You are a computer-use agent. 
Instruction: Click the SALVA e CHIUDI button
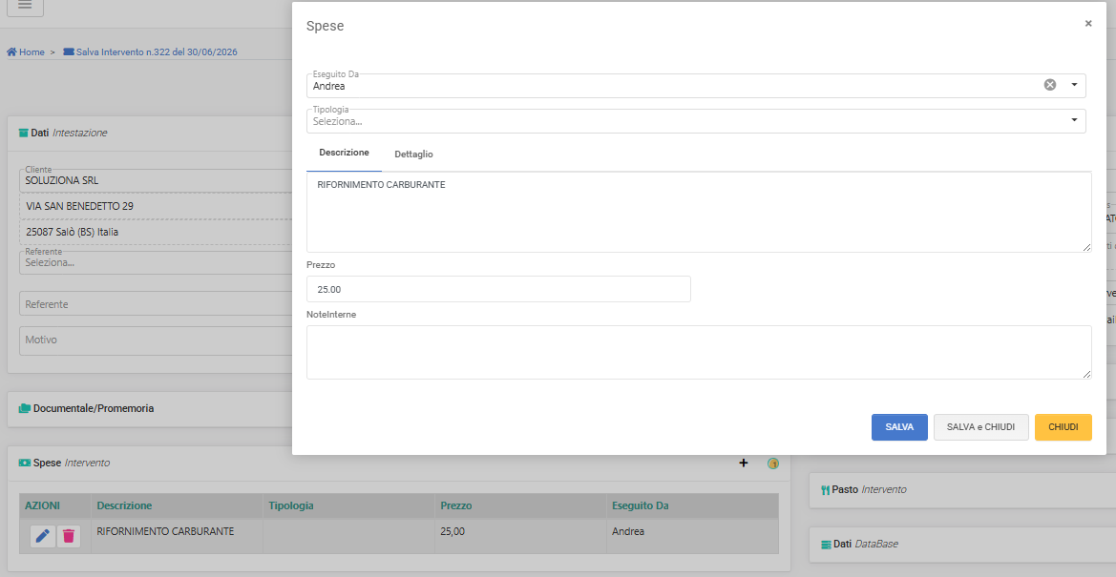point(980,427)
